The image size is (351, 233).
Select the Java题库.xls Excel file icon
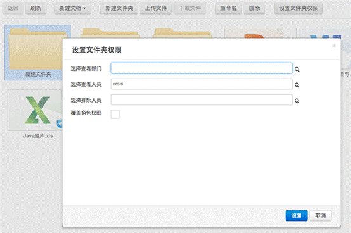(x=36, y=110)
